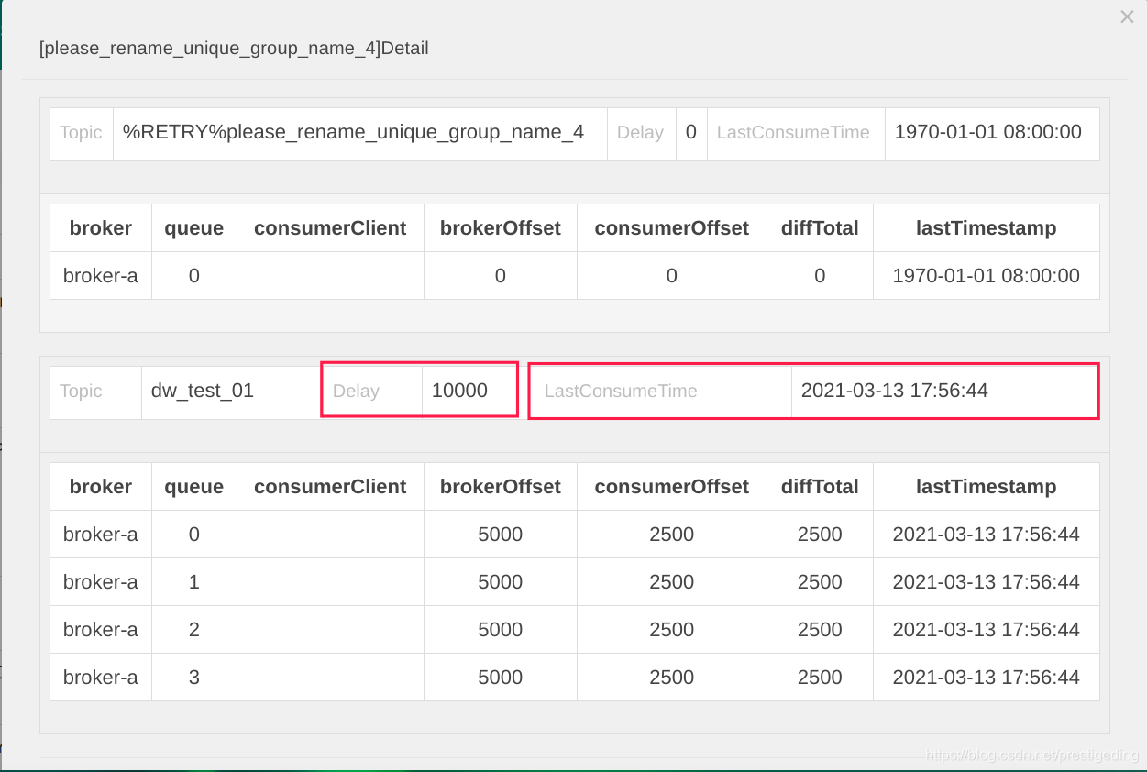The height and width of the screenshot is (772, 1147).
Task: Click the lastTimestamp header of the retry table
Action: point(987,228)
